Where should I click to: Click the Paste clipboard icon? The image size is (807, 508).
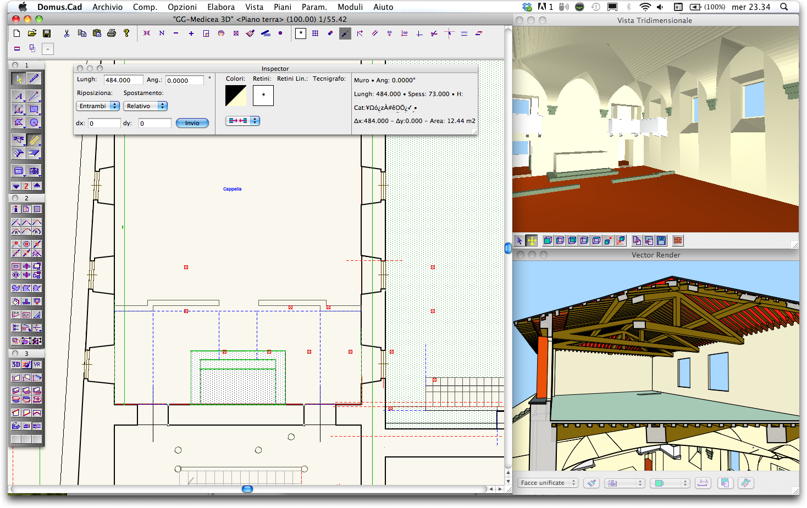97,34
